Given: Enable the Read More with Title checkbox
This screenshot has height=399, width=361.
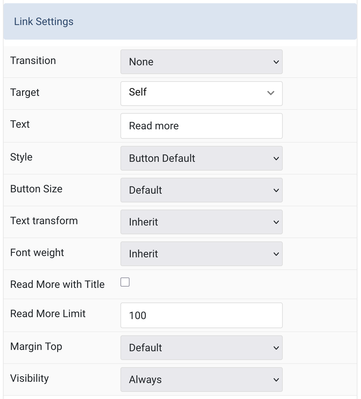Looking at the screenshot, I should 125,282.
